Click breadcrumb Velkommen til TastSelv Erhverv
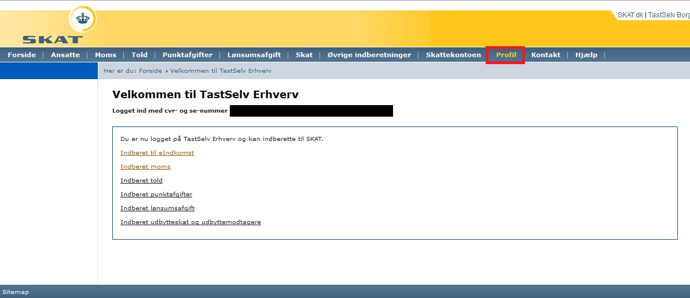The image size is (690, 298). (221, 70)
